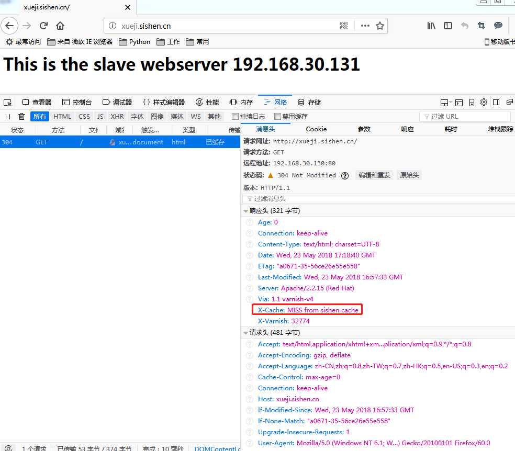
Task: Filter requests by 字体
Action: (137, 117)
